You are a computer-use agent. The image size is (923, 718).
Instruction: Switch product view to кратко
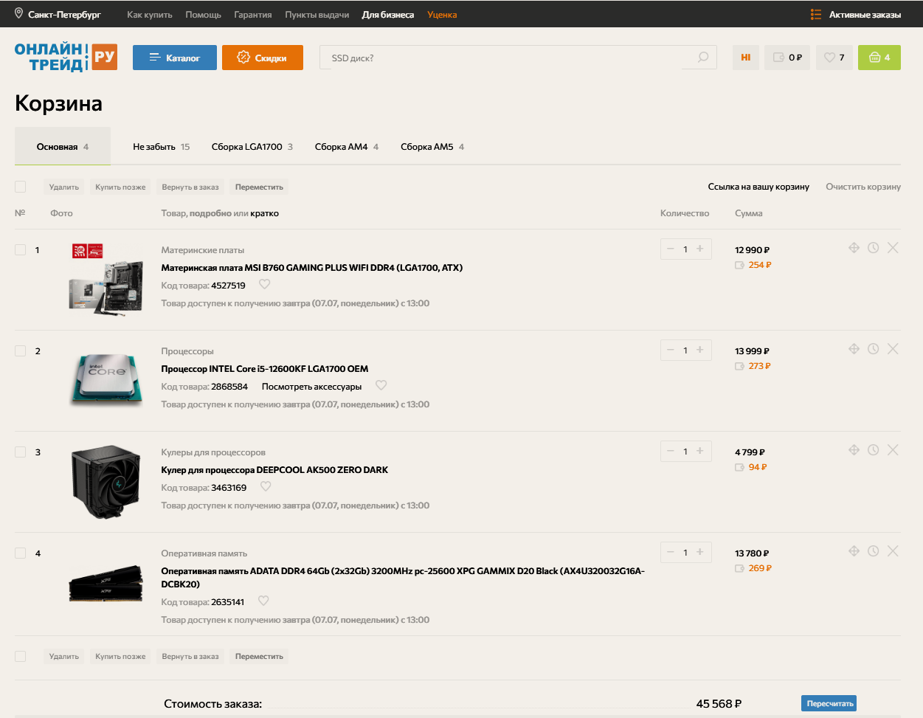[264, 213]
